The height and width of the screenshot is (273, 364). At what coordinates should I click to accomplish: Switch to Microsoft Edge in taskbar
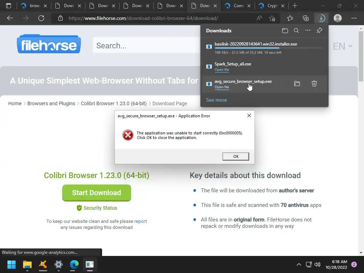click(74, 264)
